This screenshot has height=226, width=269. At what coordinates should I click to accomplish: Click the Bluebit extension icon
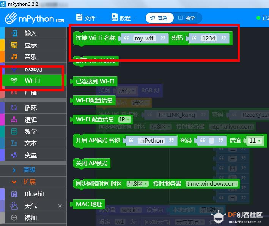14,194
